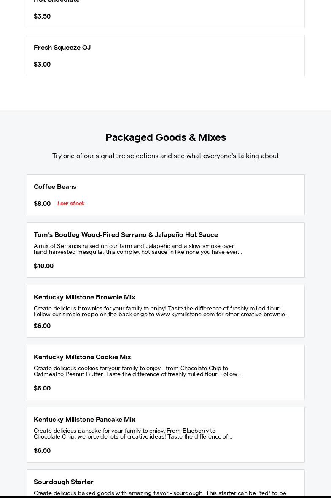Open the Sourdough Starter item
Viewport: 331px width, 498px height.
64,482
